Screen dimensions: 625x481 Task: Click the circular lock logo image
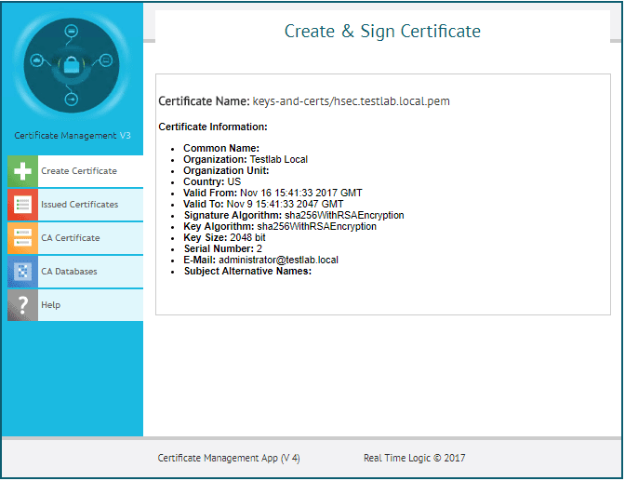[72, 65]
